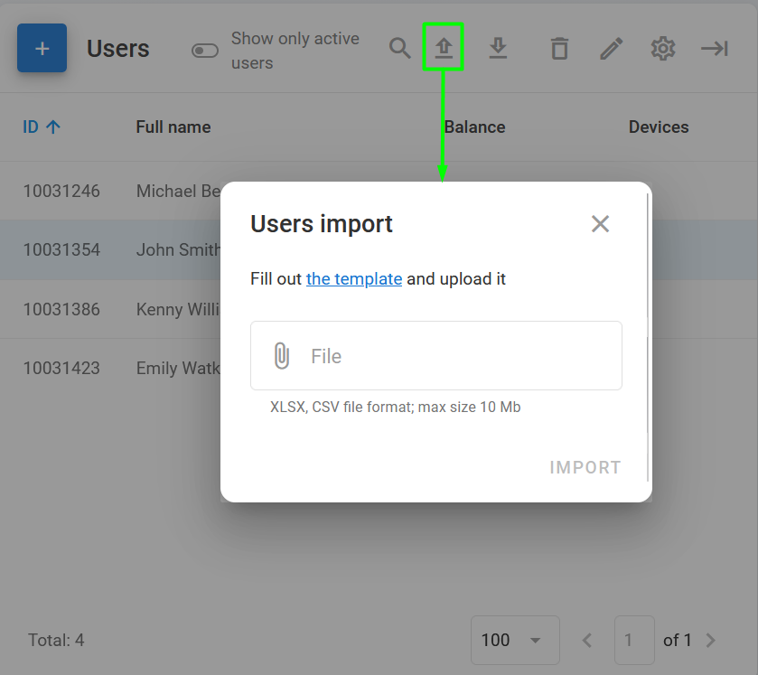Click the Full name column header
Screen dimensions: 758x675
tap(173, 127)
